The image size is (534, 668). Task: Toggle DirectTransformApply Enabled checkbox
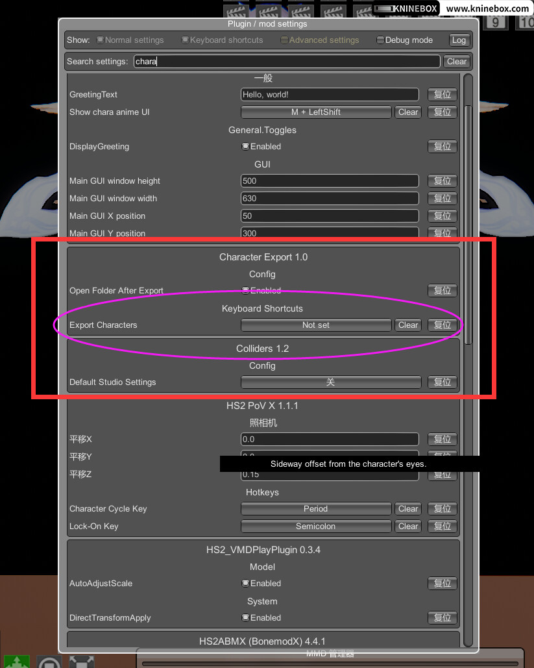point(245,618)
